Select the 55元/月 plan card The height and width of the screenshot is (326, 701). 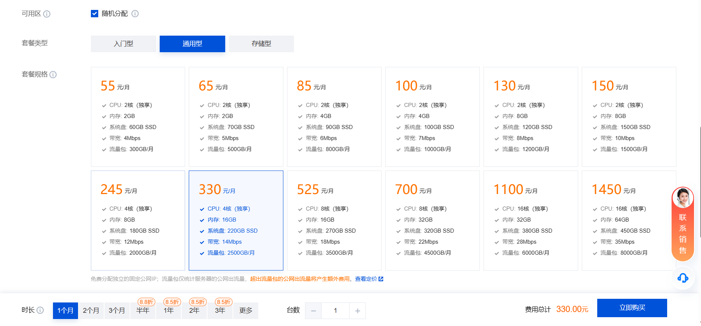[138, 117]
